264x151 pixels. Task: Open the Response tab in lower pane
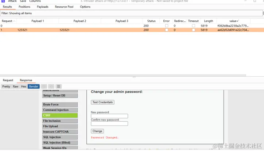[26, 80]
